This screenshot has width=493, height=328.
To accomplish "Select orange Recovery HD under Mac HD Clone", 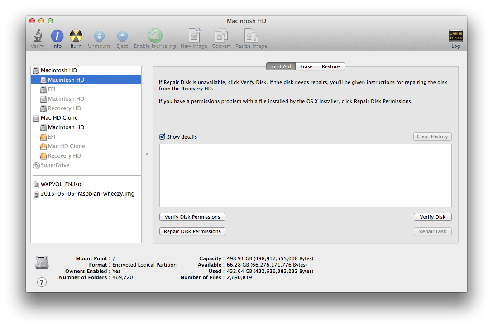I will coord(86,156).
